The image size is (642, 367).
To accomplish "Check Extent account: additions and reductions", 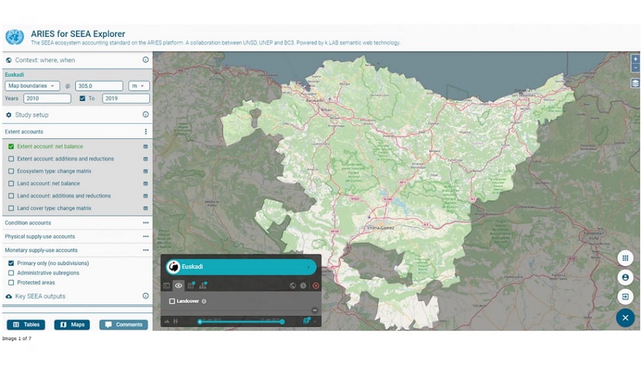I will pyautogui.click(x=11, y=159).
